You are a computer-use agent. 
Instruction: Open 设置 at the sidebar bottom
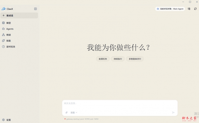(19, 120)
